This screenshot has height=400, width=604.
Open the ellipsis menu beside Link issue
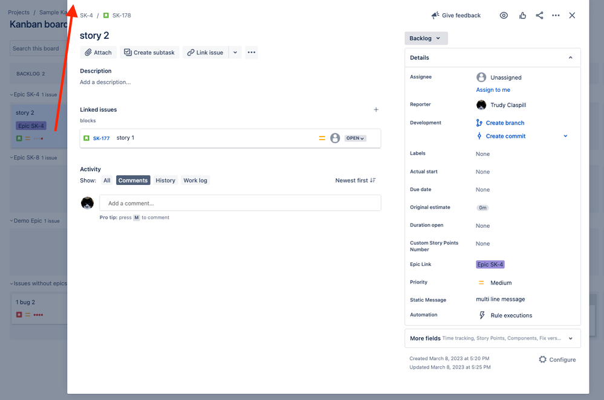(x=252, y=53)
